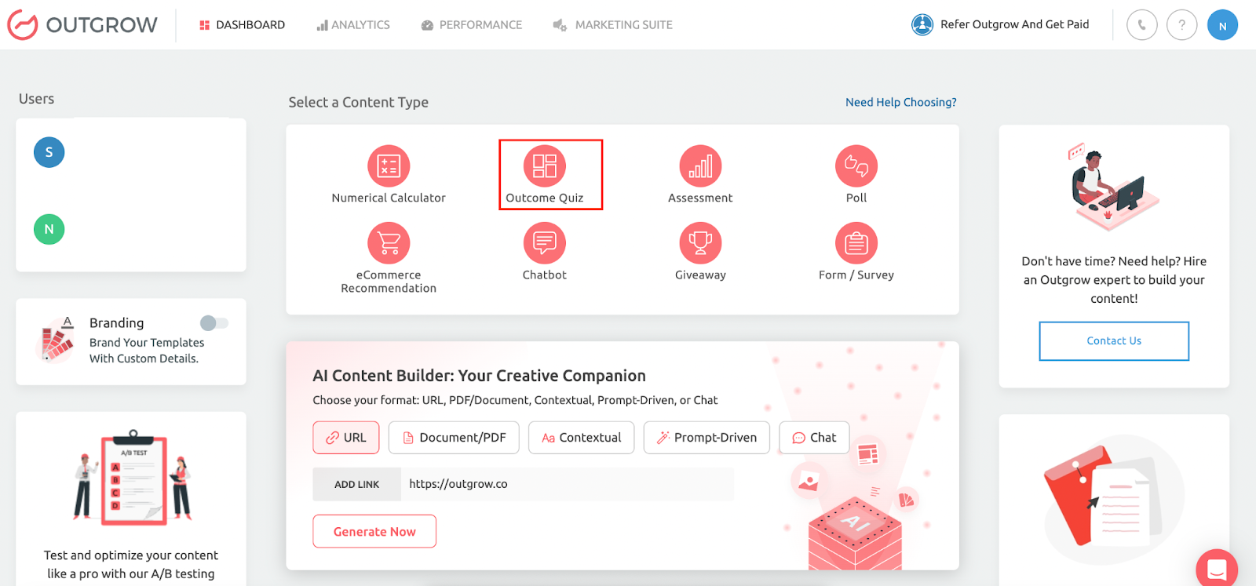The height and width of the screenshot is (586, 1256).
Task: Open the chat support bubble
Action: click(x=1217, y=569)
